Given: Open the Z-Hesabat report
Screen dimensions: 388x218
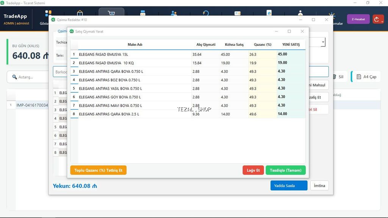Looking at the screenshot, I should coord(358,19).
